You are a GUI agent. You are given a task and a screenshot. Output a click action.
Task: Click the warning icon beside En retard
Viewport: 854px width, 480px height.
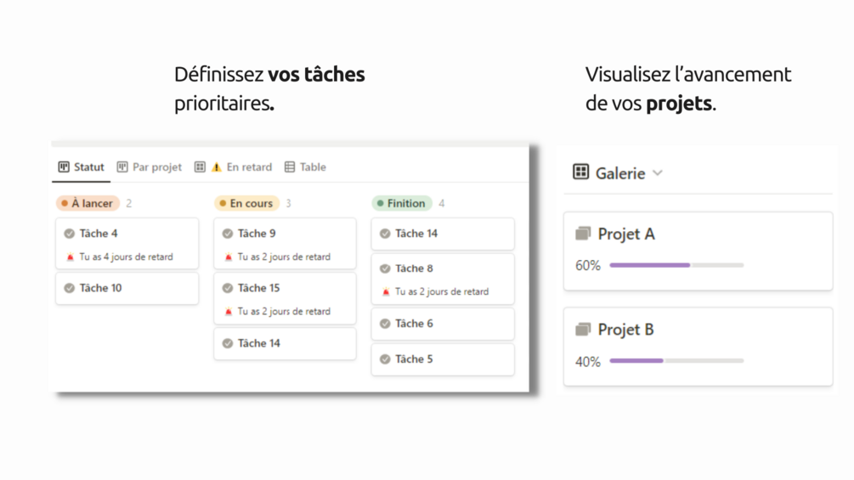pyautogui.click(x=217, y=167)
